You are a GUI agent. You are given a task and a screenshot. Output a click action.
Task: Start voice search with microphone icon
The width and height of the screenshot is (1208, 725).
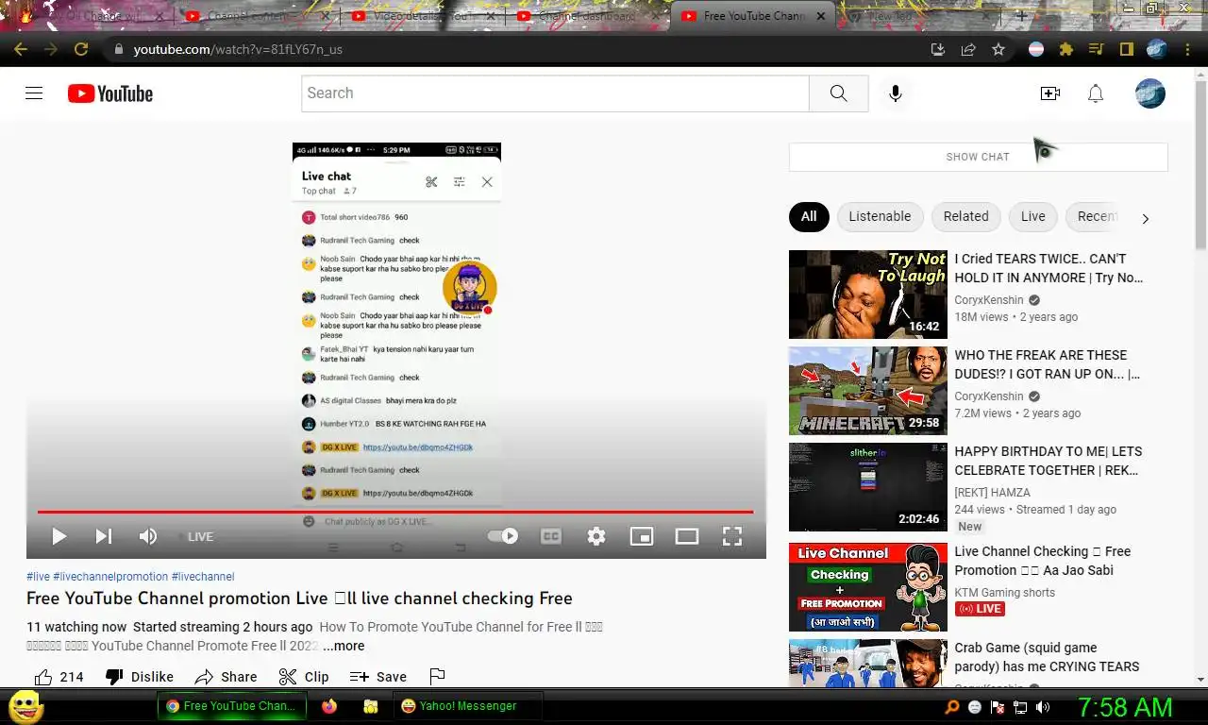pos(896,93)
